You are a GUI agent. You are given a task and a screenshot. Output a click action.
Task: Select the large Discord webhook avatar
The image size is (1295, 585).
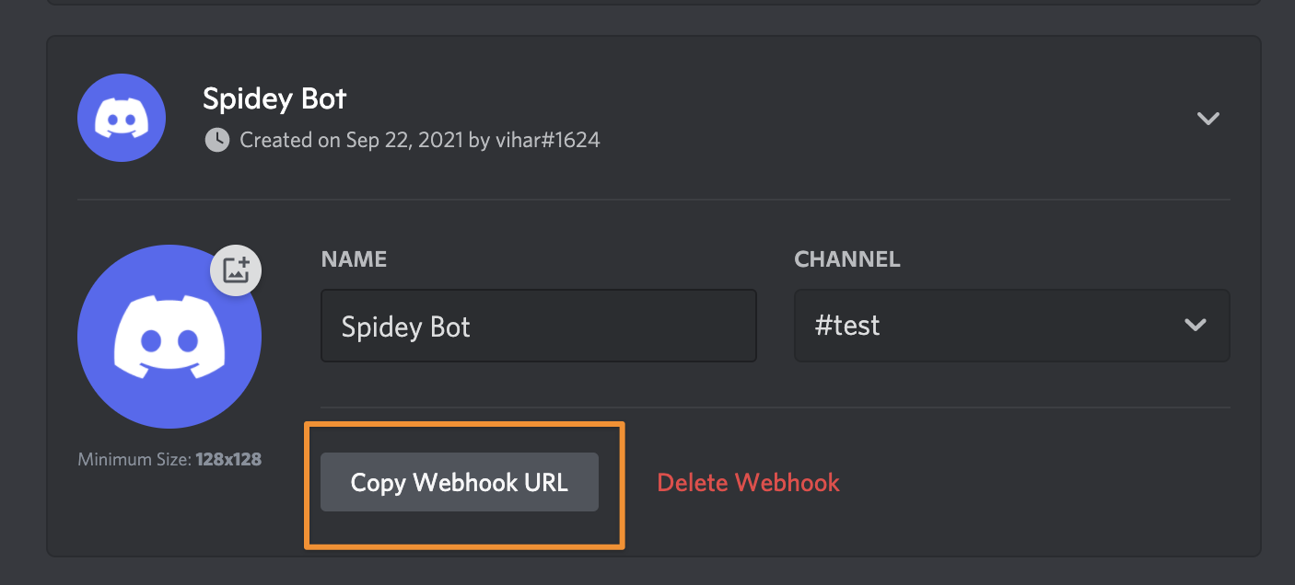[169, 337]
